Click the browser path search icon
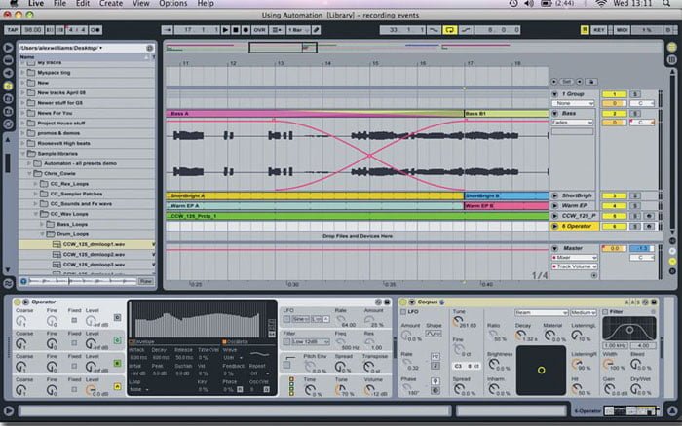Screen dimensions: 682x426 (150, 48)
